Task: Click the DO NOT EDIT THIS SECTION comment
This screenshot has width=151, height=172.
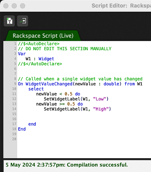Action: 65,49
